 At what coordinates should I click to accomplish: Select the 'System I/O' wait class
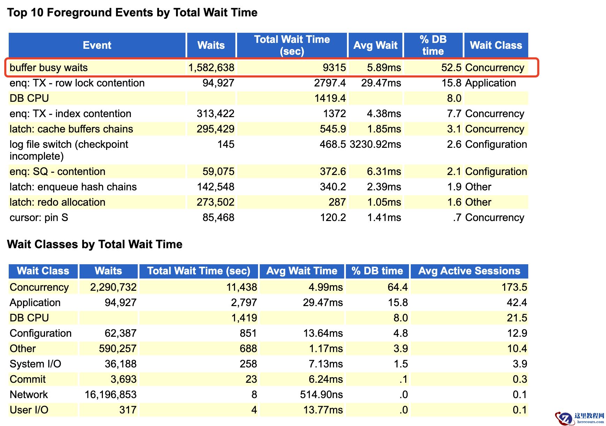[35, 364]
